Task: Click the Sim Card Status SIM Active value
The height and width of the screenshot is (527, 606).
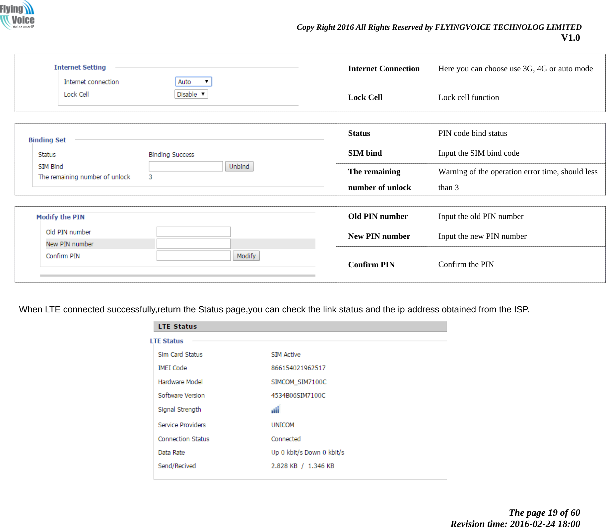Action: 286,354
